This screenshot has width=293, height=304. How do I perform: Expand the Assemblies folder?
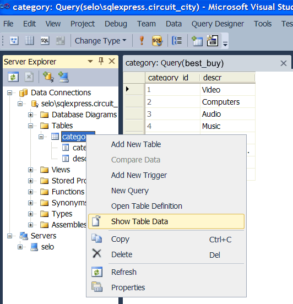(30, 225)
